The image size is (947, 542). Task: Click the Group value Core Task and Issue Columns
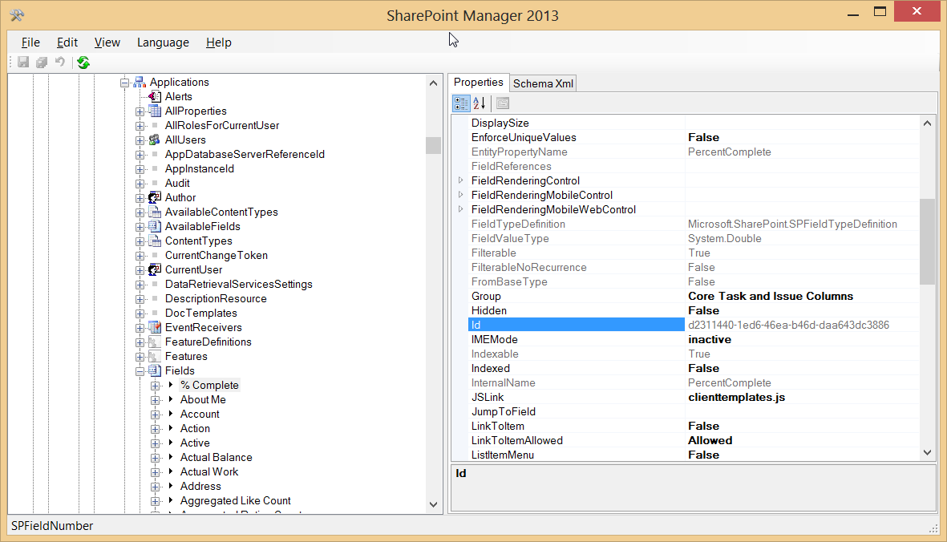pos(771,297)
